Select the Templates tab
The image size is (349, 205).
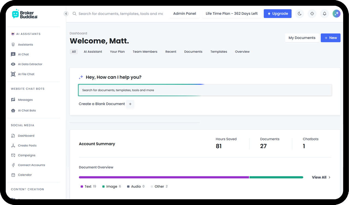tap(219, 52)
